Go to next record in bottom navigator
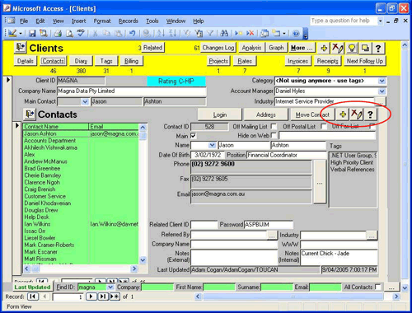The height and width of the screenshot is (313, 412). tap(91, 297)
